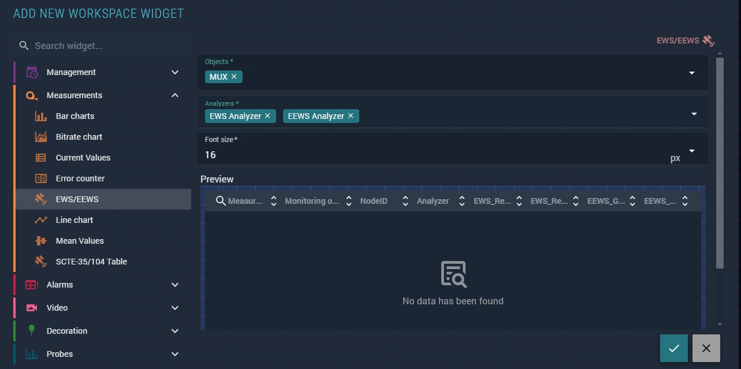Remove the EWS Analyzer tag
This screenshot has width=741, height=369.
click(267, 116)
